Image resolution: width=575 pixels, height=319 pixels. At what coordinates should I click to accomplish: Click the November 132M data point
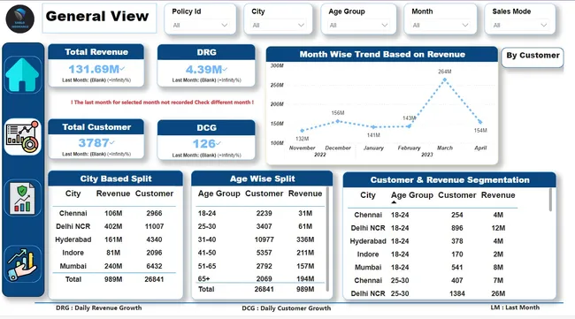[x=303, y=131]
